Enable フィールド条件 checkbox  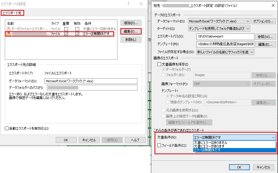pyautogui.click(x=159, y=145)
